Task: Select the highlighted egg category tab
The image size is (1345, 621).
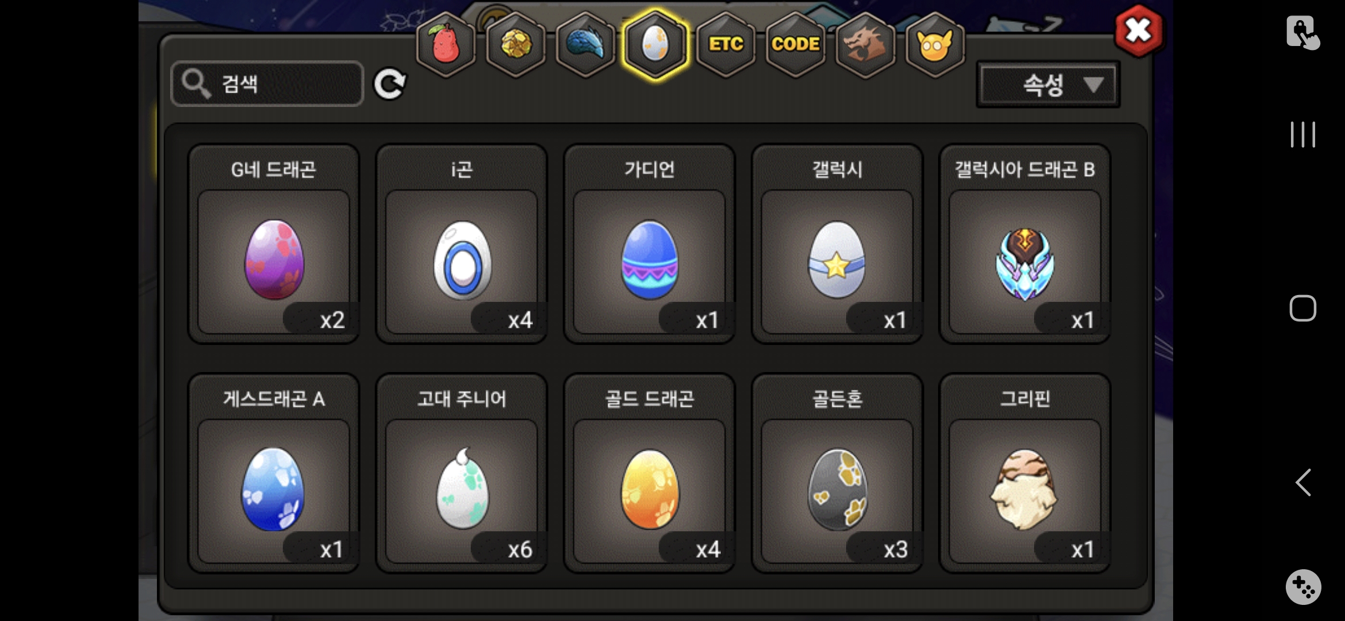Action: click(x=655, y=45)
